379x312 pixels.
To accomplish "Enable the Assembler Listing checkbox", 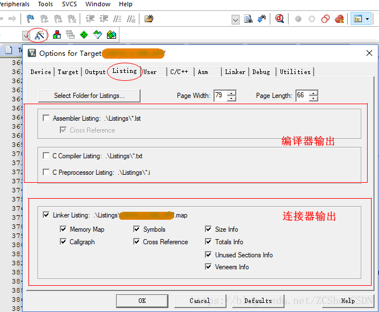I will coord(46,118).
